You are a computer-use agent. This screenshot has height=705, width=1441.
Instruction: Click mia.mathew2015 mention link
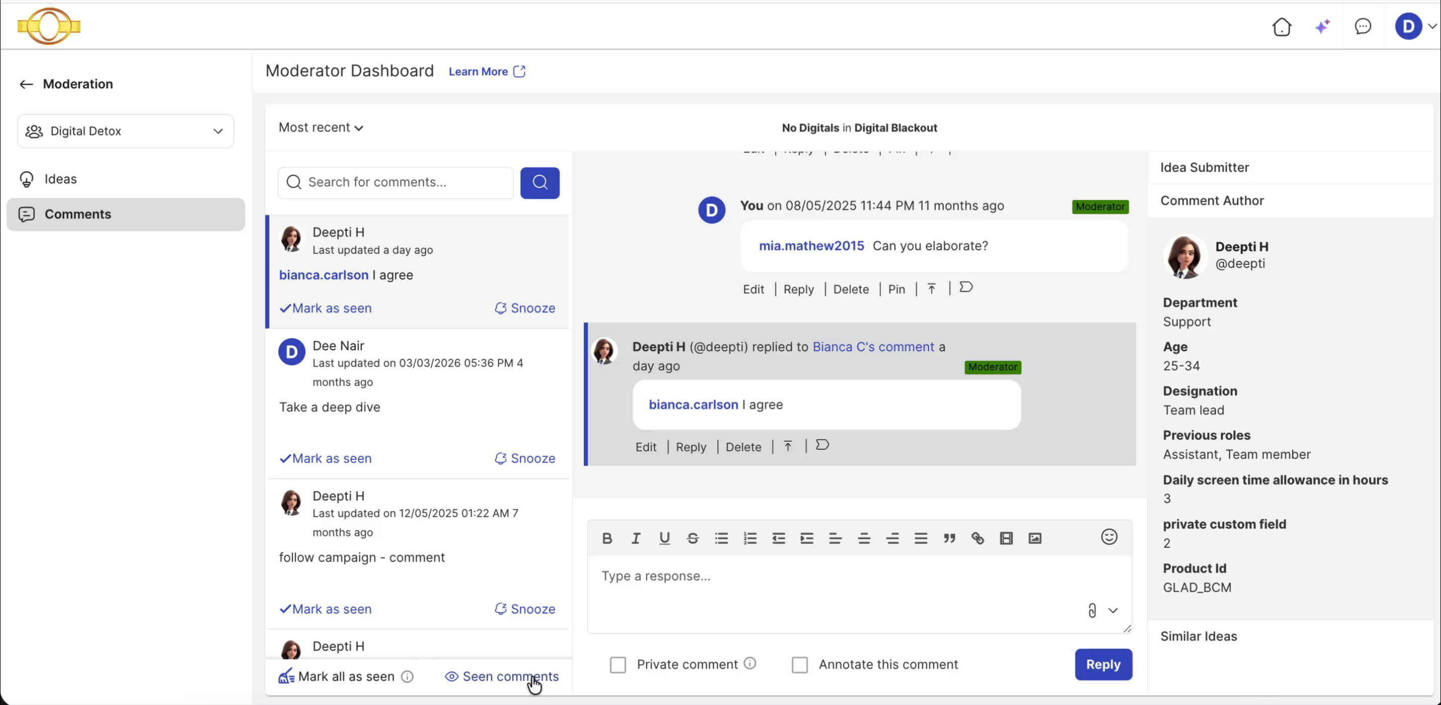click(x=811, y=246)
